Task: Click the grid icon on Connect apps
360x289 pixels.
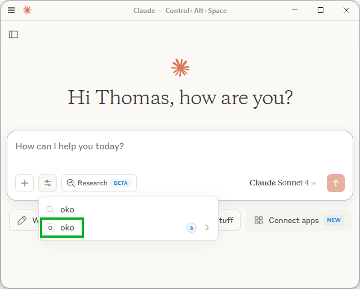Action: click(259, 220)
